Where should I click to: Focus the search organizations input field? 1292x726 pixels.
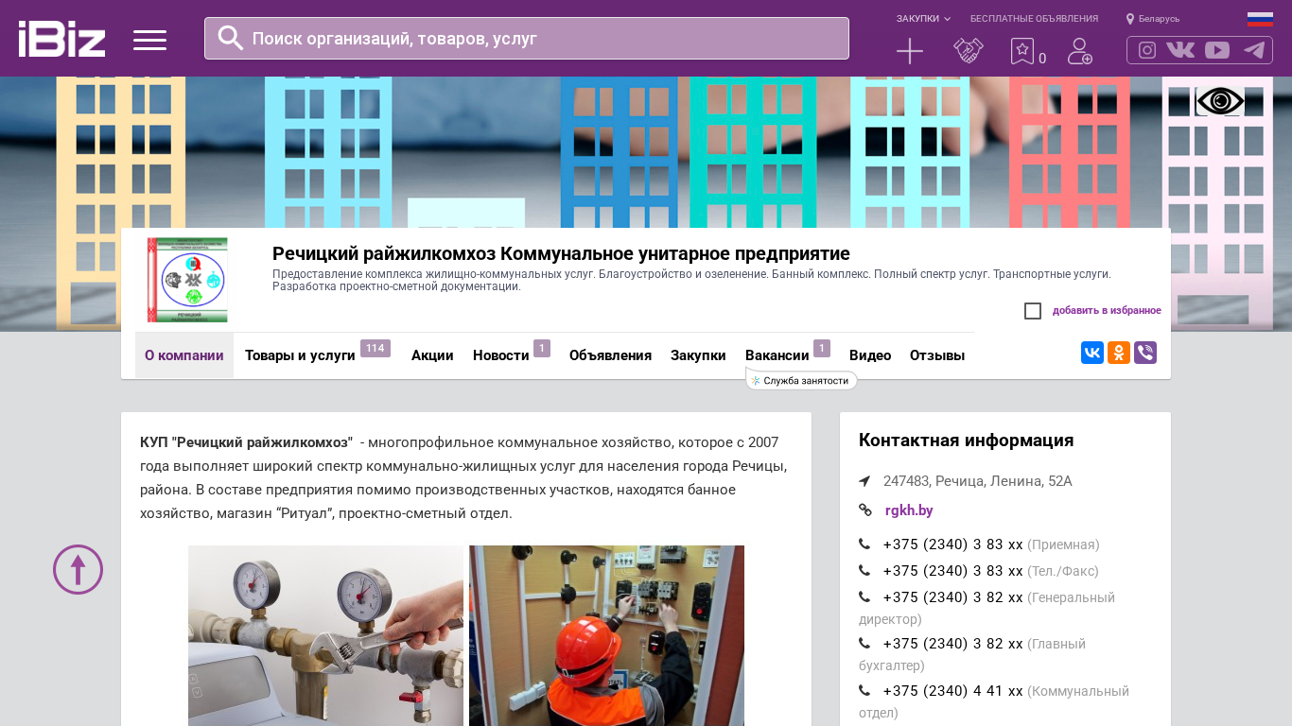(527, 39)
